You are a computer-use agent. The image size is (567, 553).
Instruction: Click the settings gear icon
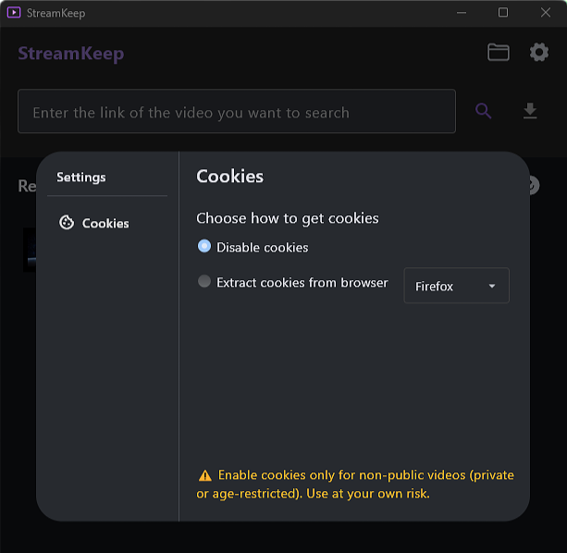[x=539, y=53]
